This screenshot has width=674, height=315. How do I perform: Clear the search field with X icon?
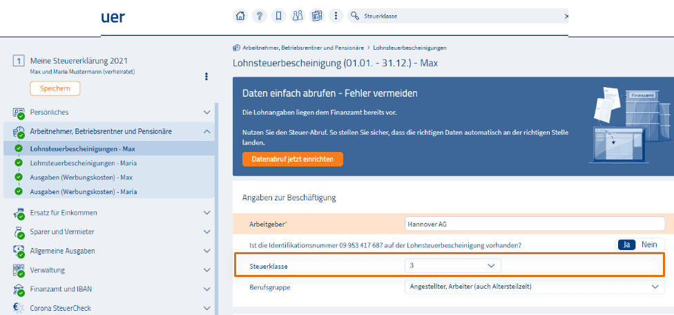(566, 16)
